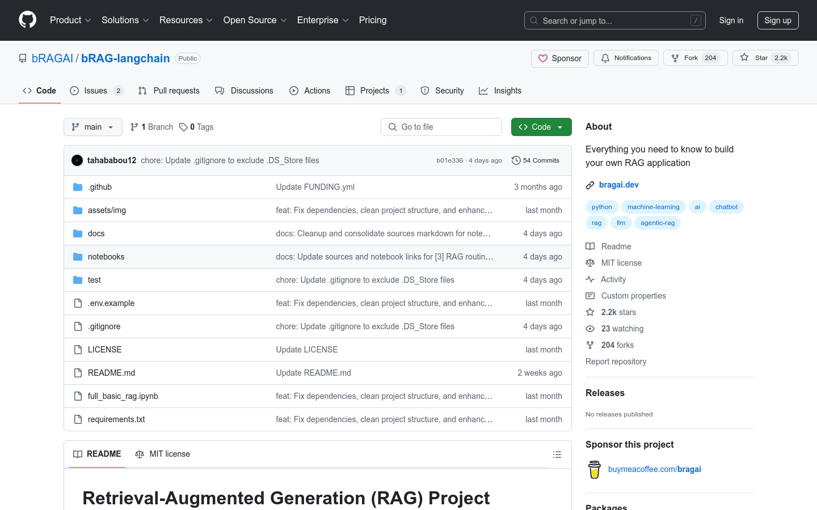The width and height of the screenshot is (817, 510).
Task: Click the GitHub logo icon
Action: point(27,20)
